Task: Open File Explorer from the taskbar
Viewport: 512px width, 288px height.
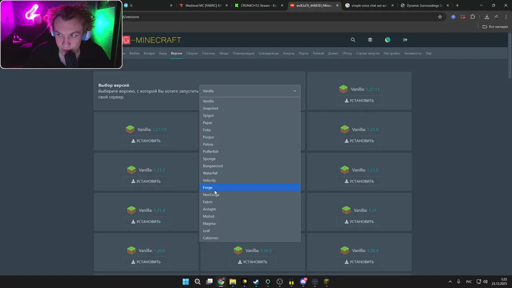Action: pyautogui.click(x=233, y=282)
